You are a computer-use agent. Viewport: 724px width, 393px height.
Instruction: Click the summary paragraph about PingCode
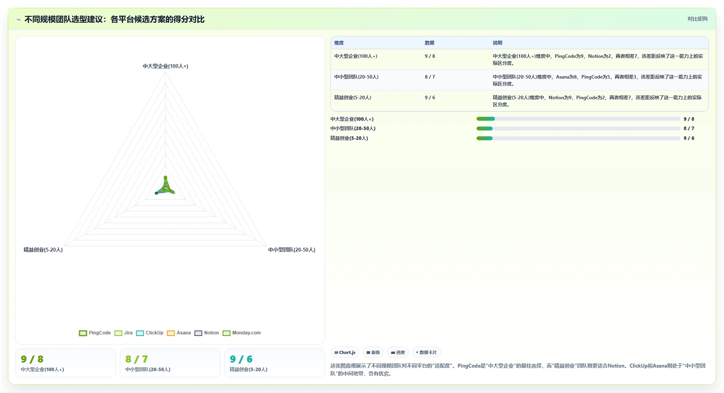[518, 370]
